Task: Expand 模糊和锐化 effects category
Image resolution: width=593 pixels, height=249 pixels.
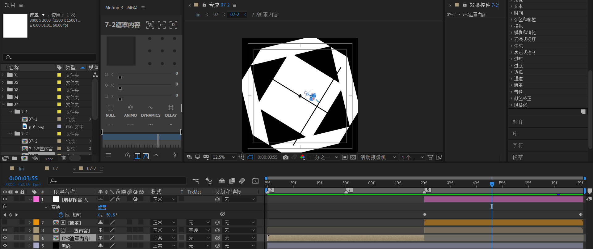Action: pyautogui.click(x=511, y=32)
